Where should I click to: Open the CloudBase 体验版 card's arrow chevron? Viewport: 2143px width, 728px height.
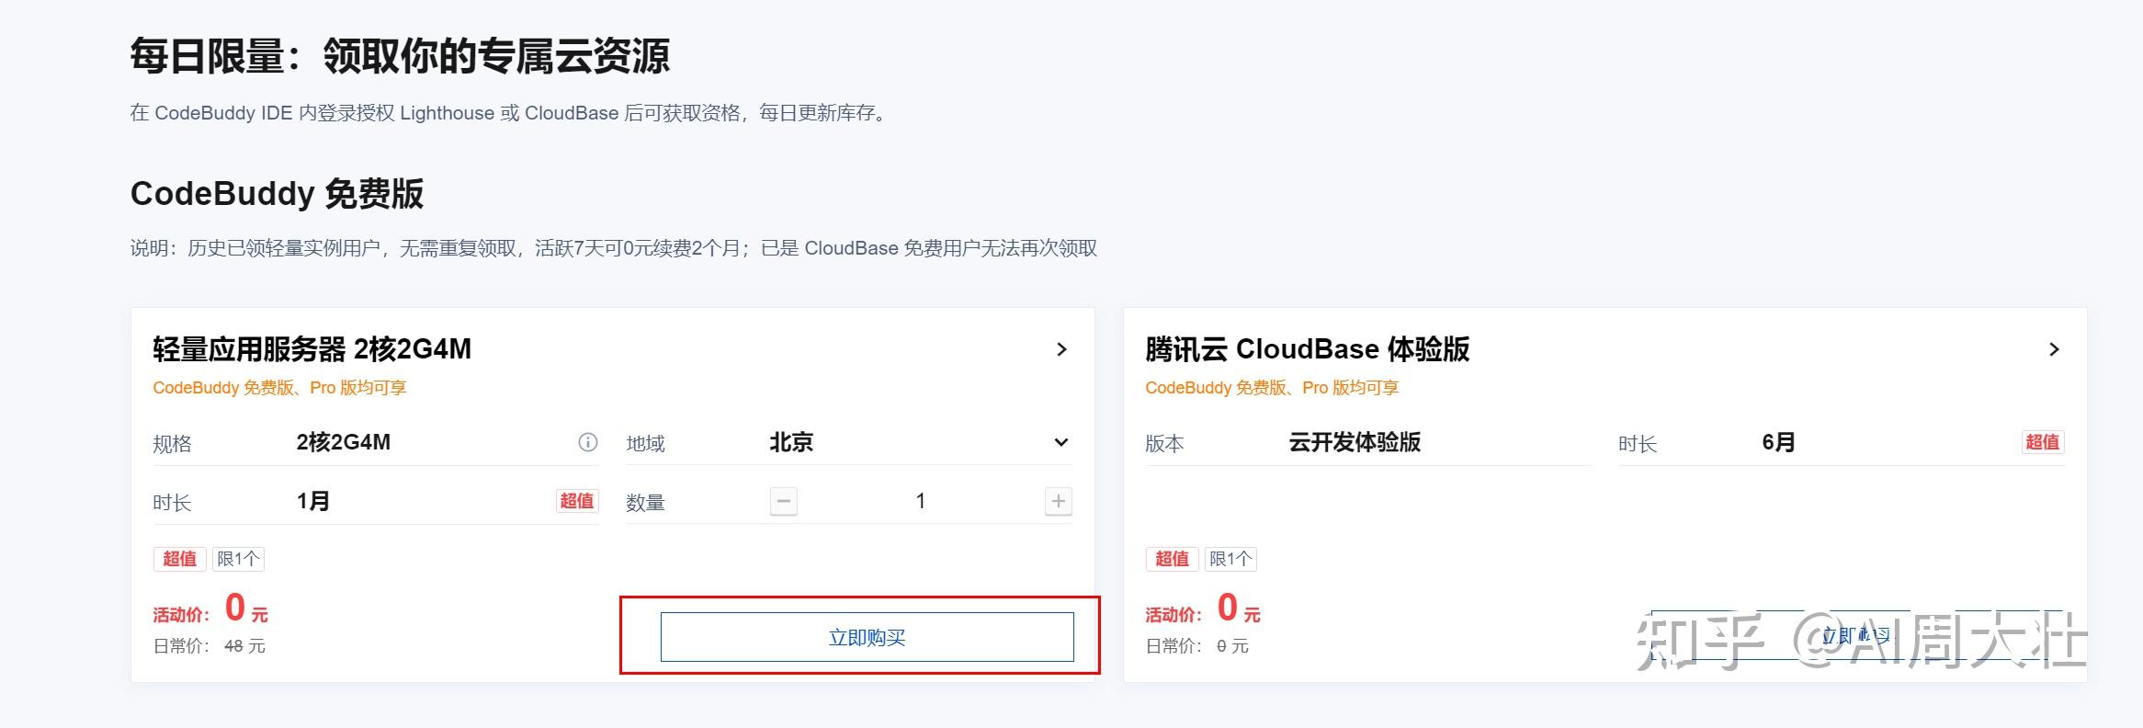click(x=2054, y=349)
